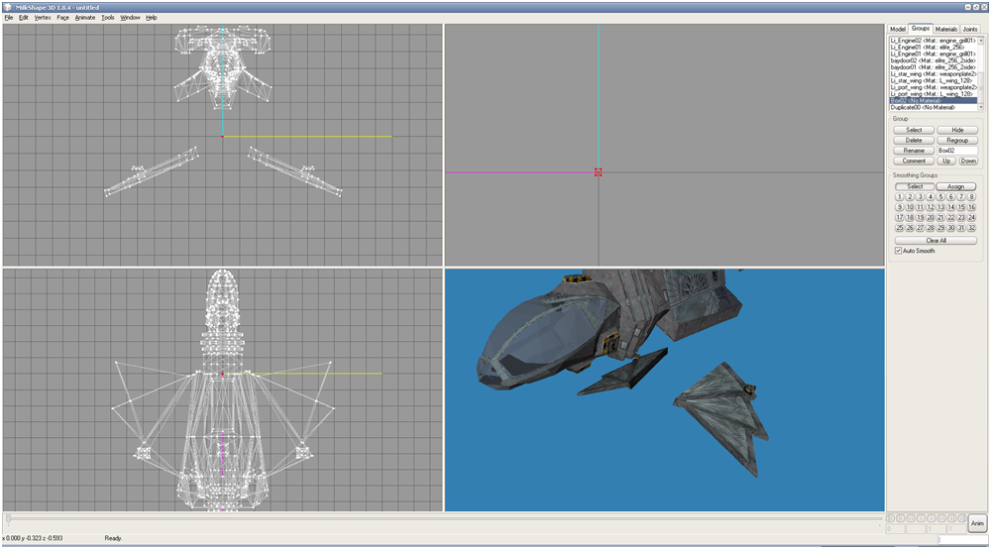991x549 pixels.
Task: Toggle the Auto Smooth checkbox
Action: pos(898,251)
